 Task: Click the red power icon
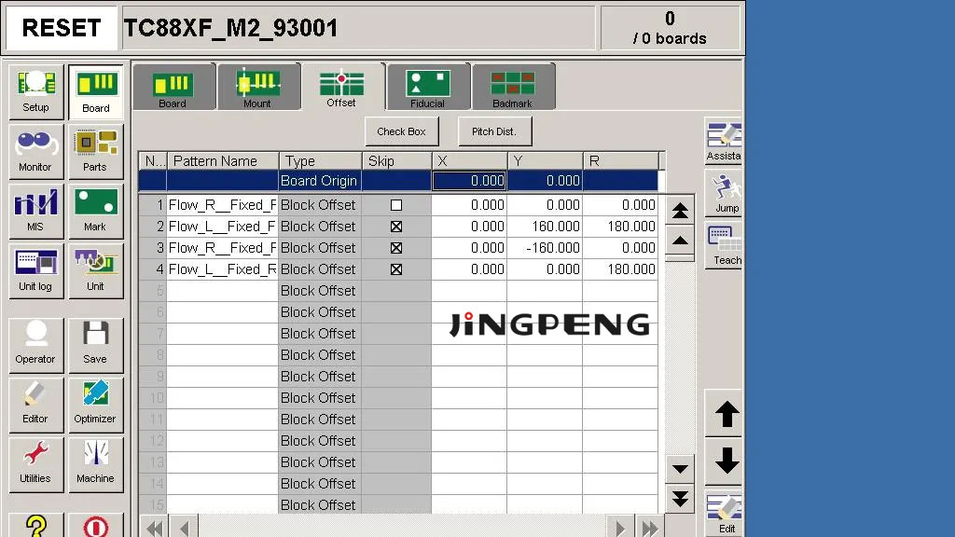(96, 525)
